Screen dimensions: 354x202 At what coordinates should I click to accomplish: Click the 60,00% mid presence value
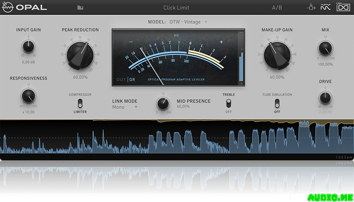tap(183, 106)
